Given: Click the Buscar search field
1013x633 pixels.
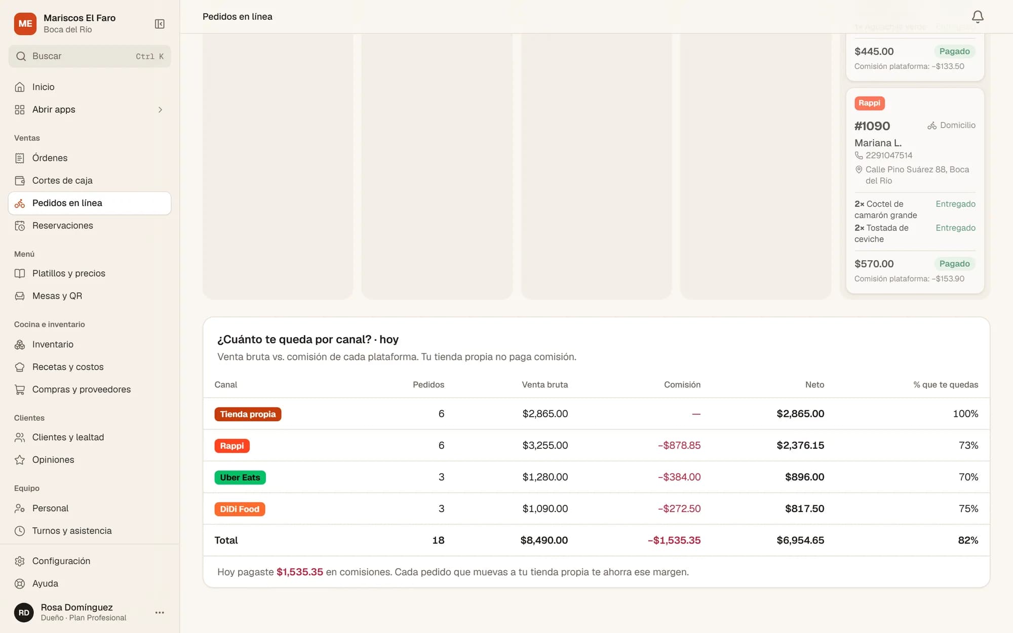Looking at the screenshot, I should (90, 56).
